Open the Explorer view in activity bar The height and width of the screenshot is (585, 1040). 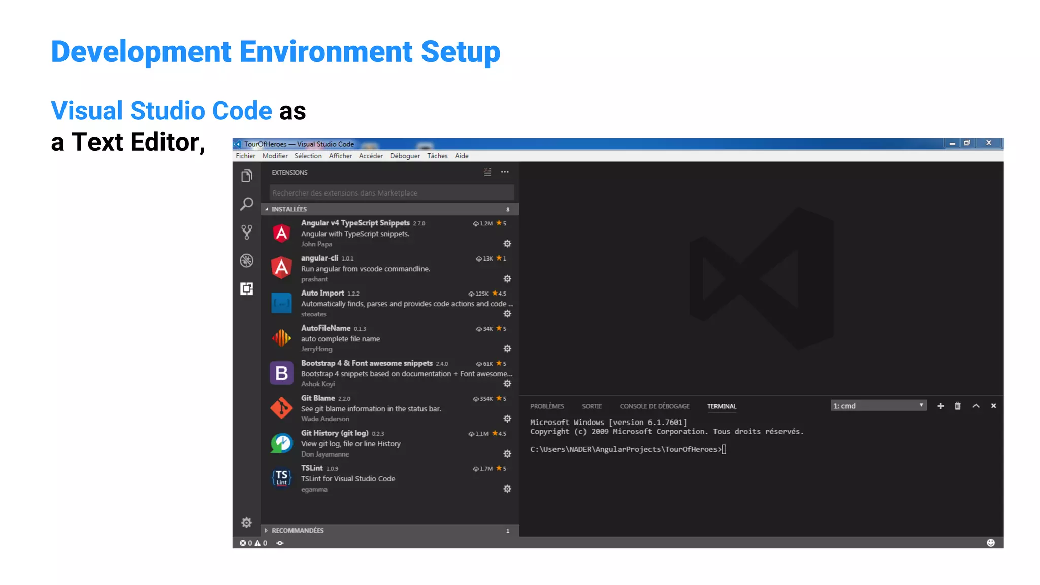click(247, 176)
